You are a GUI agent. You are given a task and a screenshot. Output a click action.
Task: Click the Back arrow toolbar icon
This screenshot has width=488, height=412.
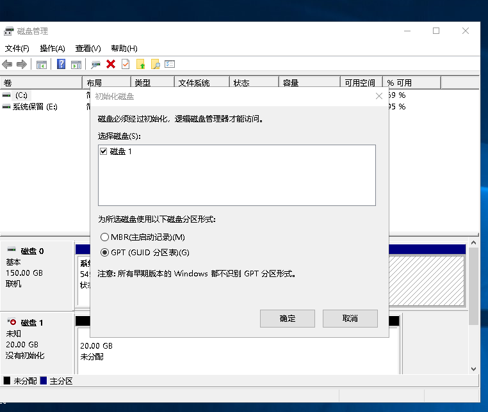pos(7,64)
